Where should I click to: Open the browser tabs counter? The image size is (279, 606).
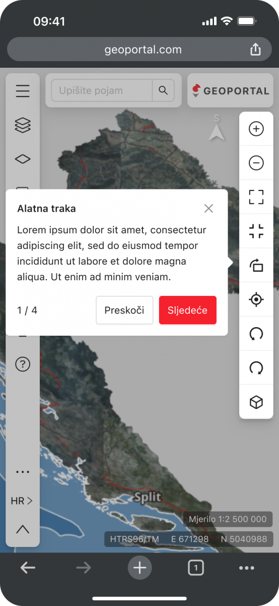click(x=195, y=568)
